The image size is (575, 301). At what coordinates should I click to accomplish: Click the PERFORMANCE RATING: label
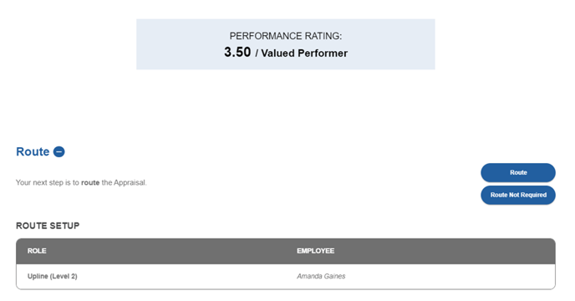286,36
